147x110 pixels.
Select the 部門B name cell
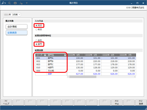[57, 61]
